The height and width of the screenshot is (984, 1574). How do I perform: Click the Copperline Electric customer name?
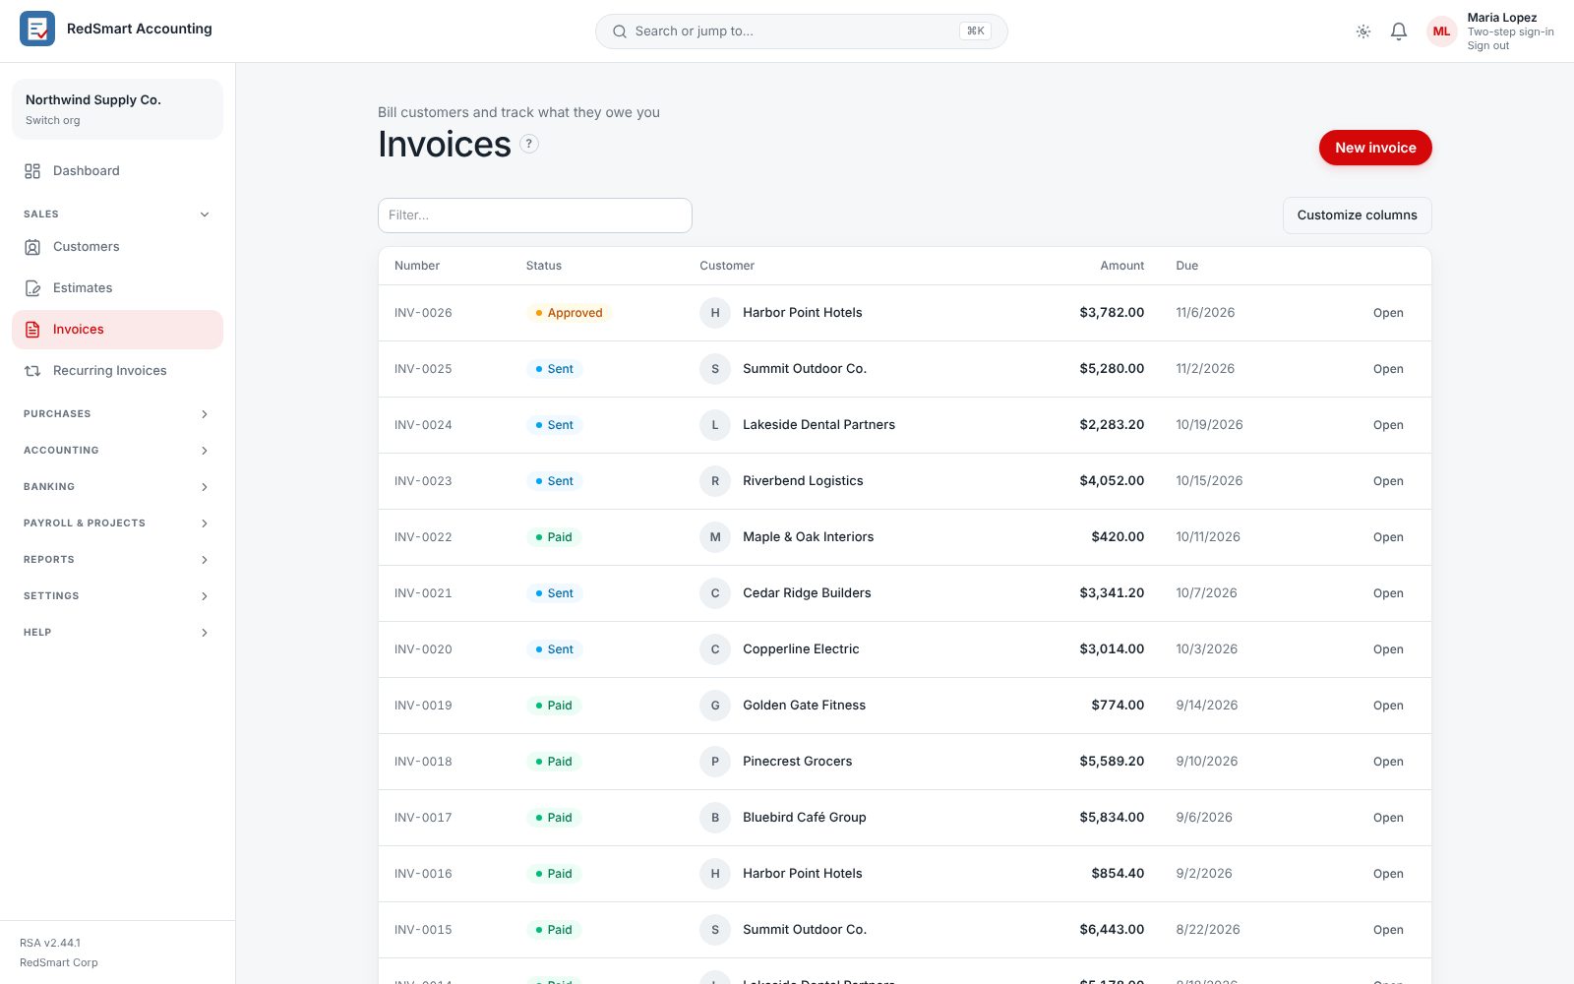[801, 649]
